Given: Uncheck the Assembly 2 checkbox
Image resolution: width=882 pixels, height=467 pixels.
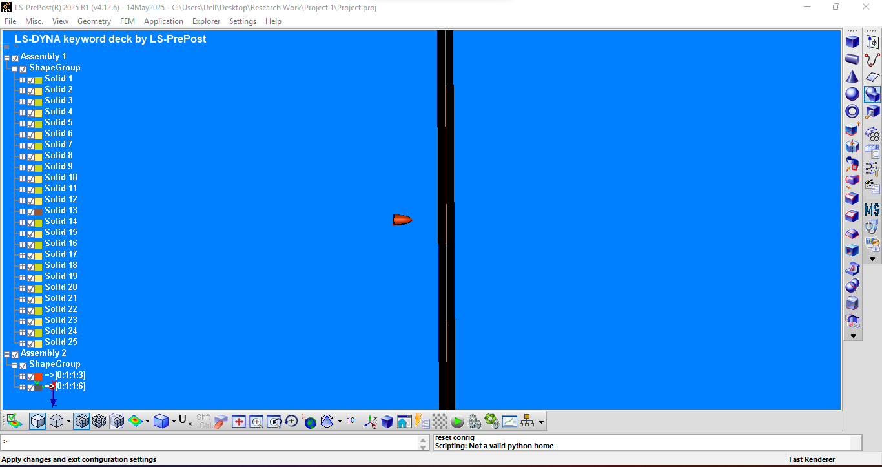Looking at the screenshot, I should pyautogui.click(x=15, y=354).
